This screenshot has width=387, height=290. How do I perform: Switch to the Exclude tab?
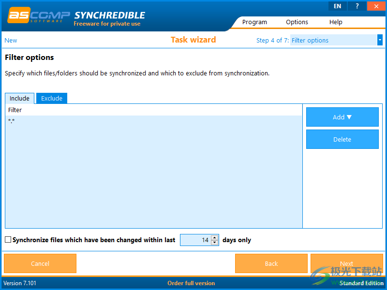coord(51,98)
